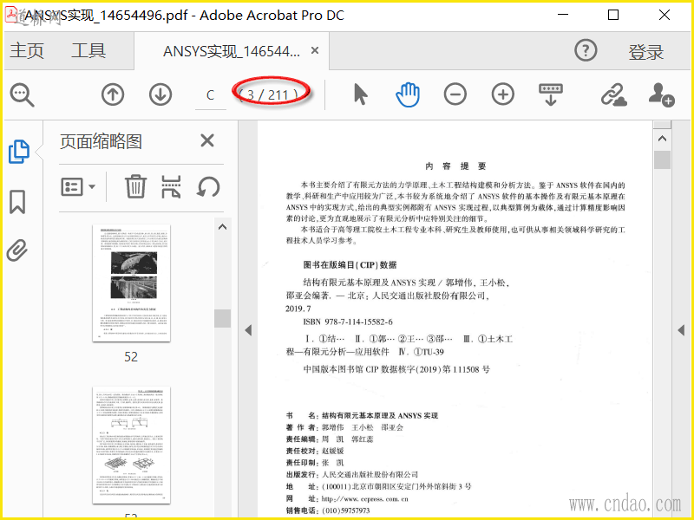Click the Acrobat icon in the title bar
The height and width of the screenshot is (520, 694).
point(12,14)
